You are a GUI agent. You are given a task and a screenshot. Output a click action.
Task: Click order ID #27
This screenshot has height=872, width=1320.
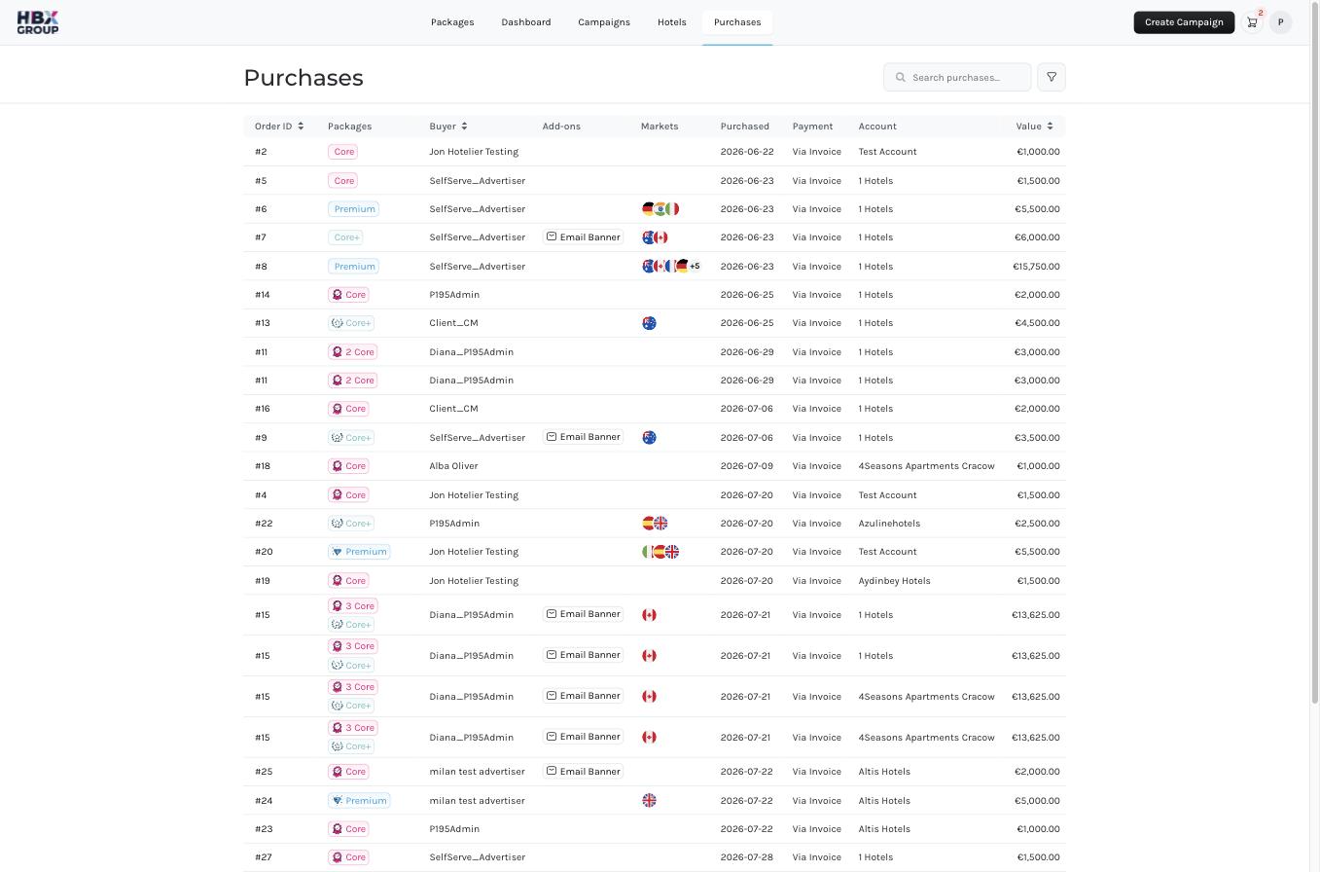coord(264,857)
